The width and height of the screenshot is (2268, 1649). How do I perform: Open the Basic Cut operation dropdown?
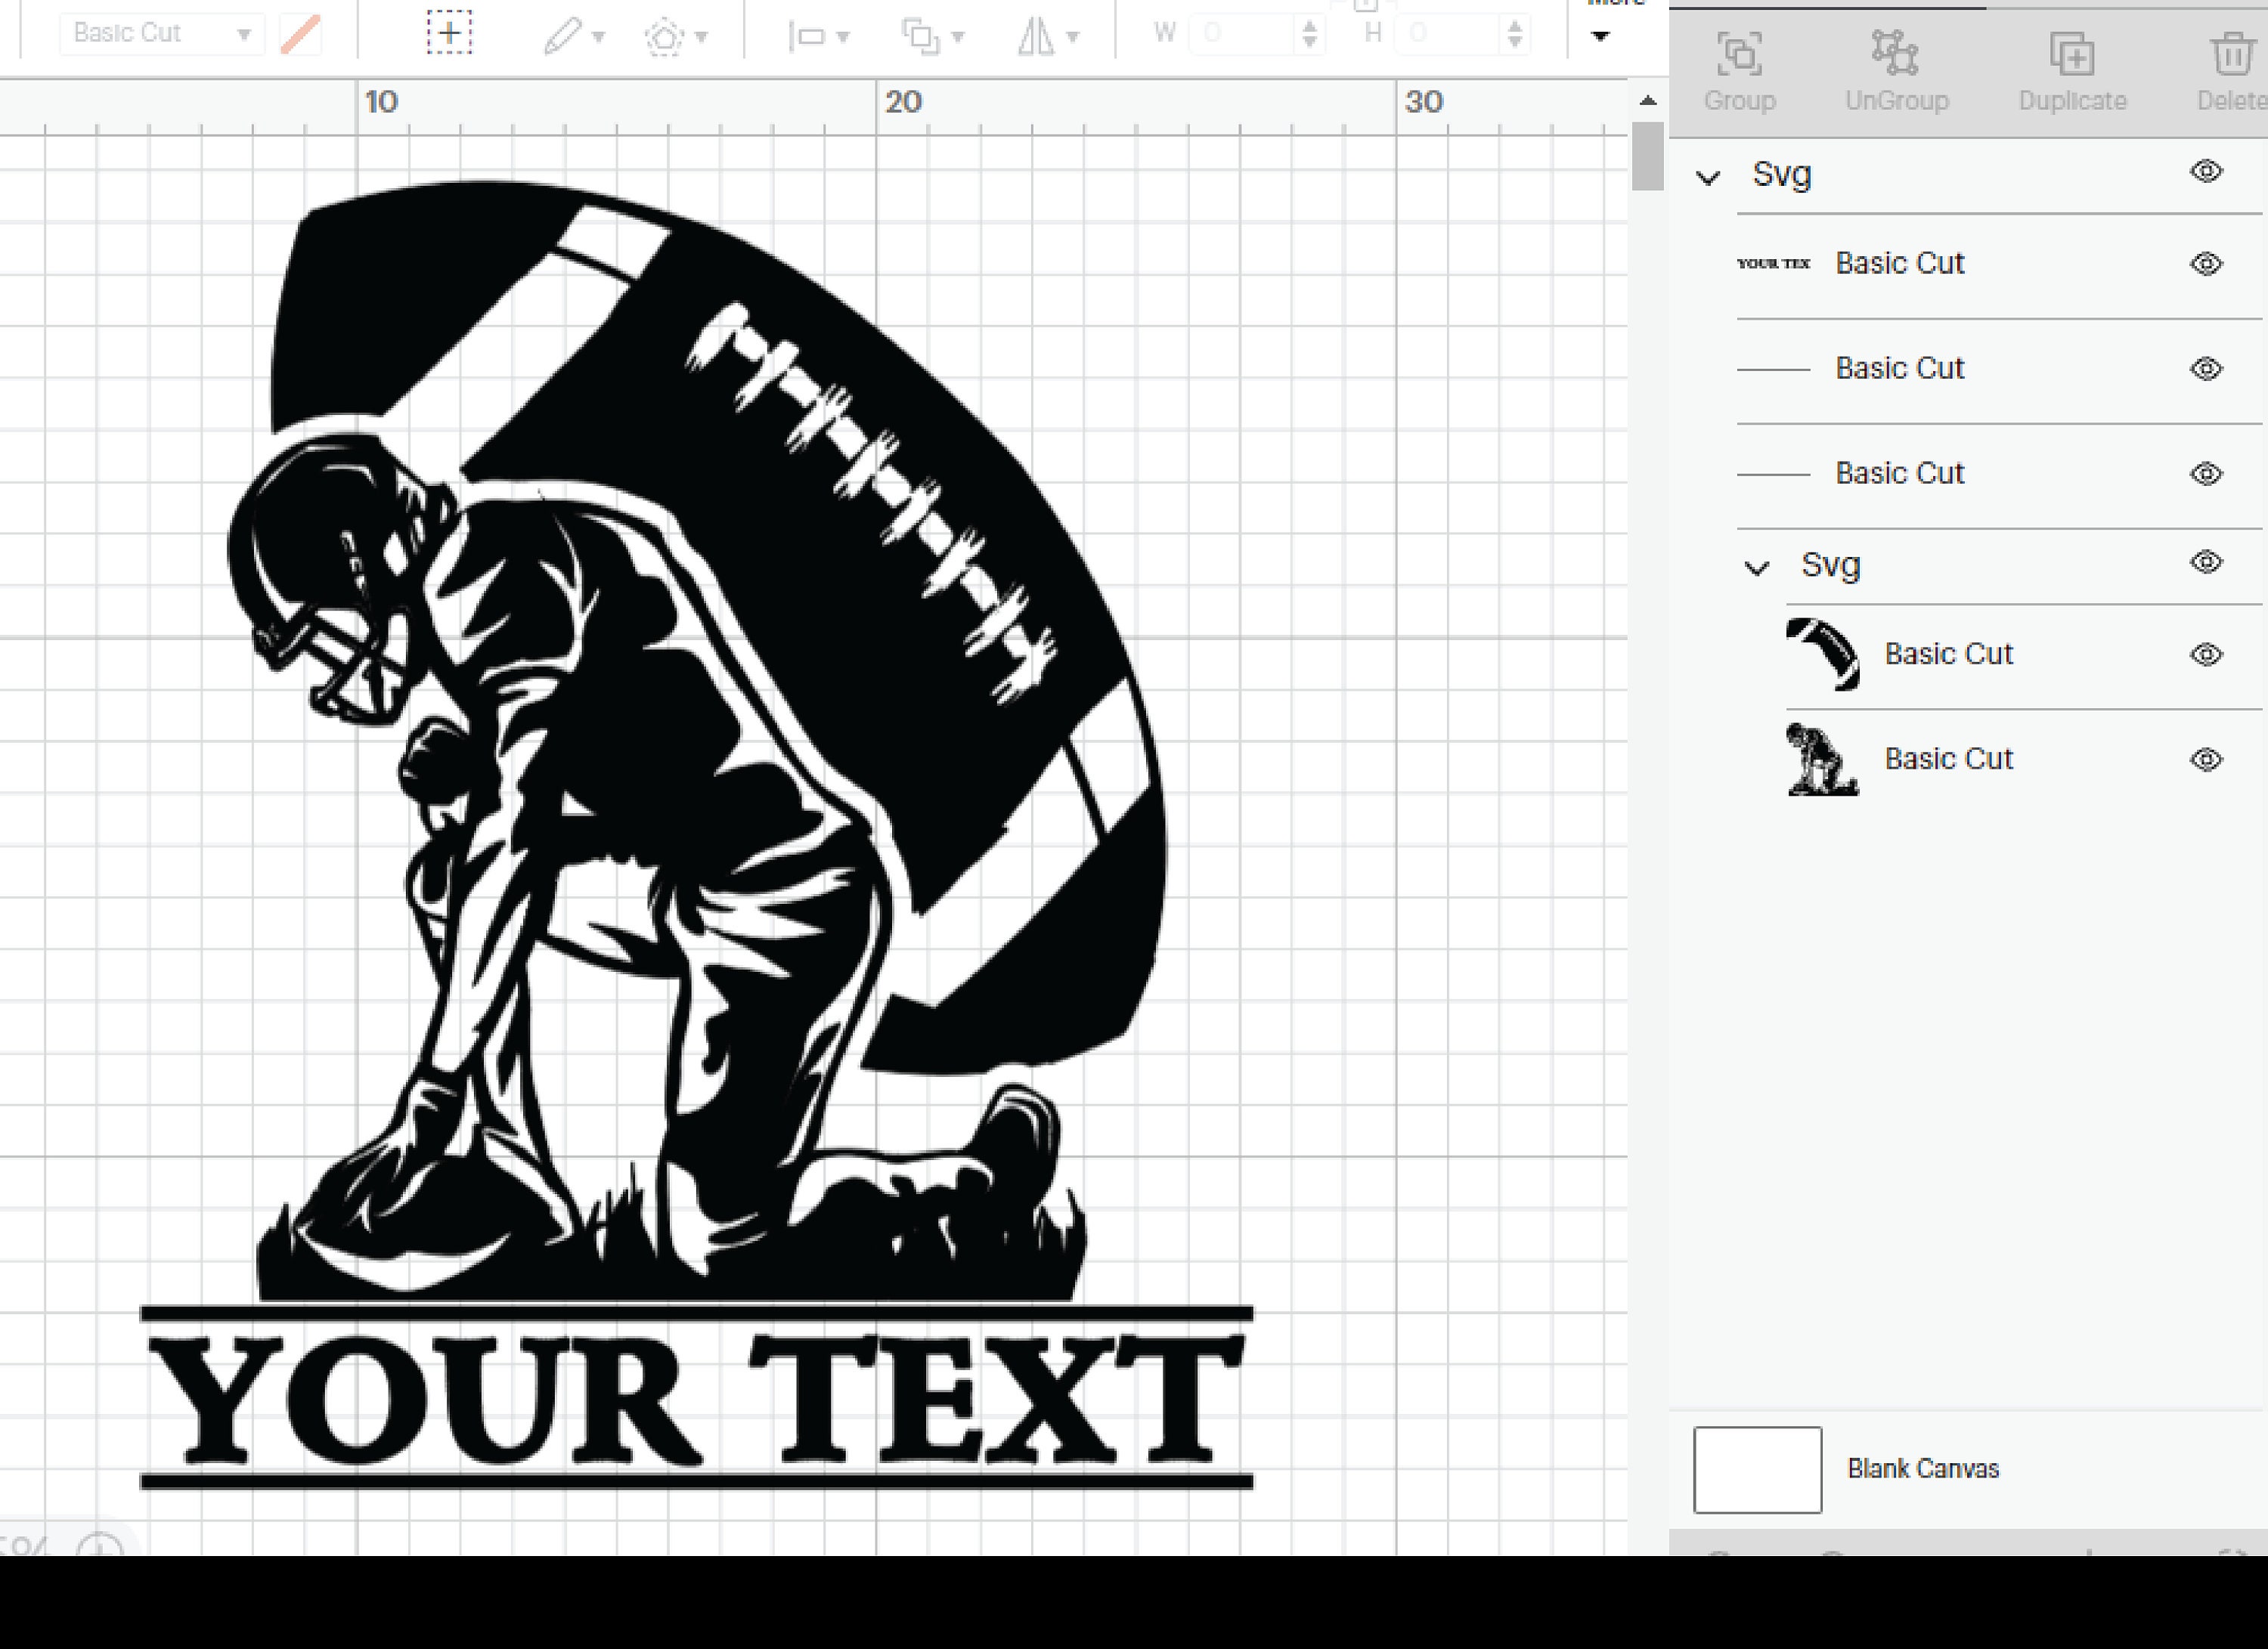(160, 32)
